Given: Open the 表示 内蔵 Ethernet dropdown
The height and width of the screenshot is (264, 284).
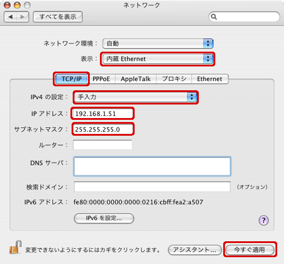Looking at the screenshot, I should point(158,59).
